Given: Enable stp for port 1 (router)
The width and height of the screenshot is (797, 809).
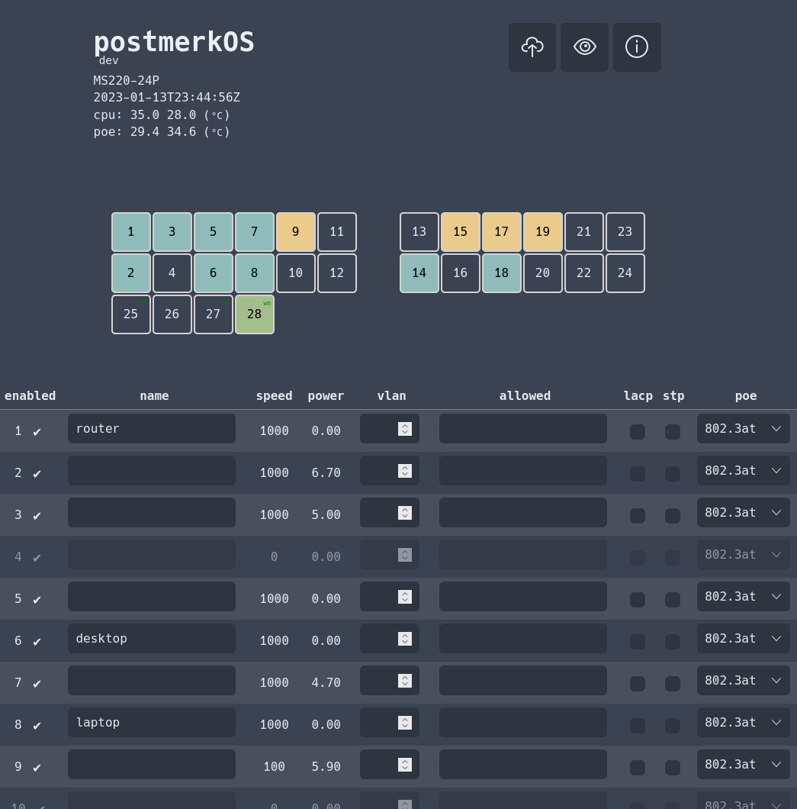Looking at the screenshot, I should click(x=673, y=432).
